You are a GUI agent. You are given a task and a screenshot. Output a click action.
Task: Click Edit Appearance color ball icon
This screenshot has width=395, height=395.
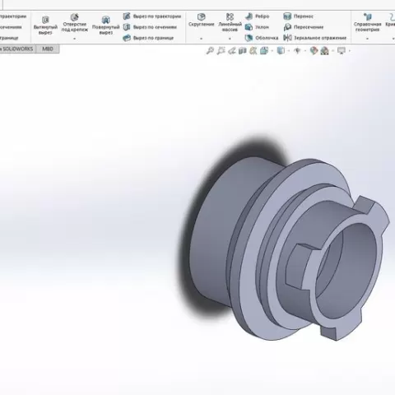(314, 51)
